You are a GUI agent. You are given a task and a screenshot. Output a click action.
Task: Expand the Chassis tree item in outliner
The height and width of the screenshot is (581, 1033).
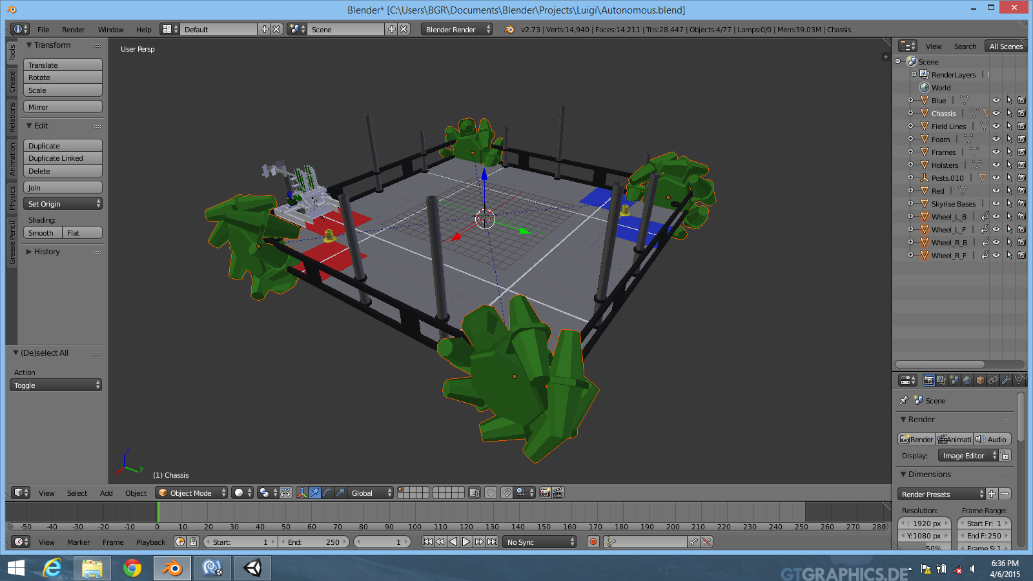click(x=911, y=113)
